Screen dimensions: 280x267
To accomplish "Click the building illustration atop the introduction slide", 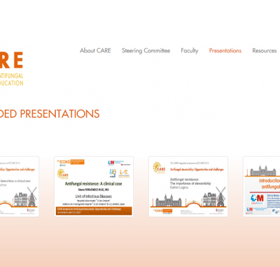I will coord(263,170).
